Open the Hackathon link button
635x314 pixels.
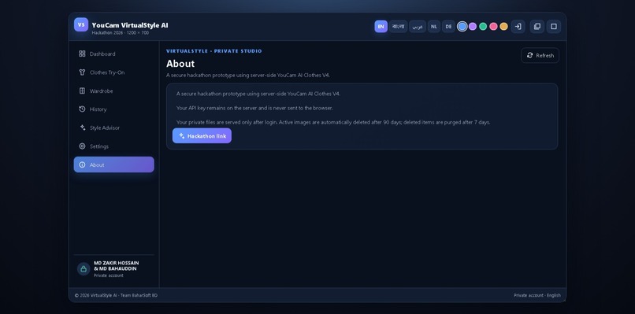202,136
